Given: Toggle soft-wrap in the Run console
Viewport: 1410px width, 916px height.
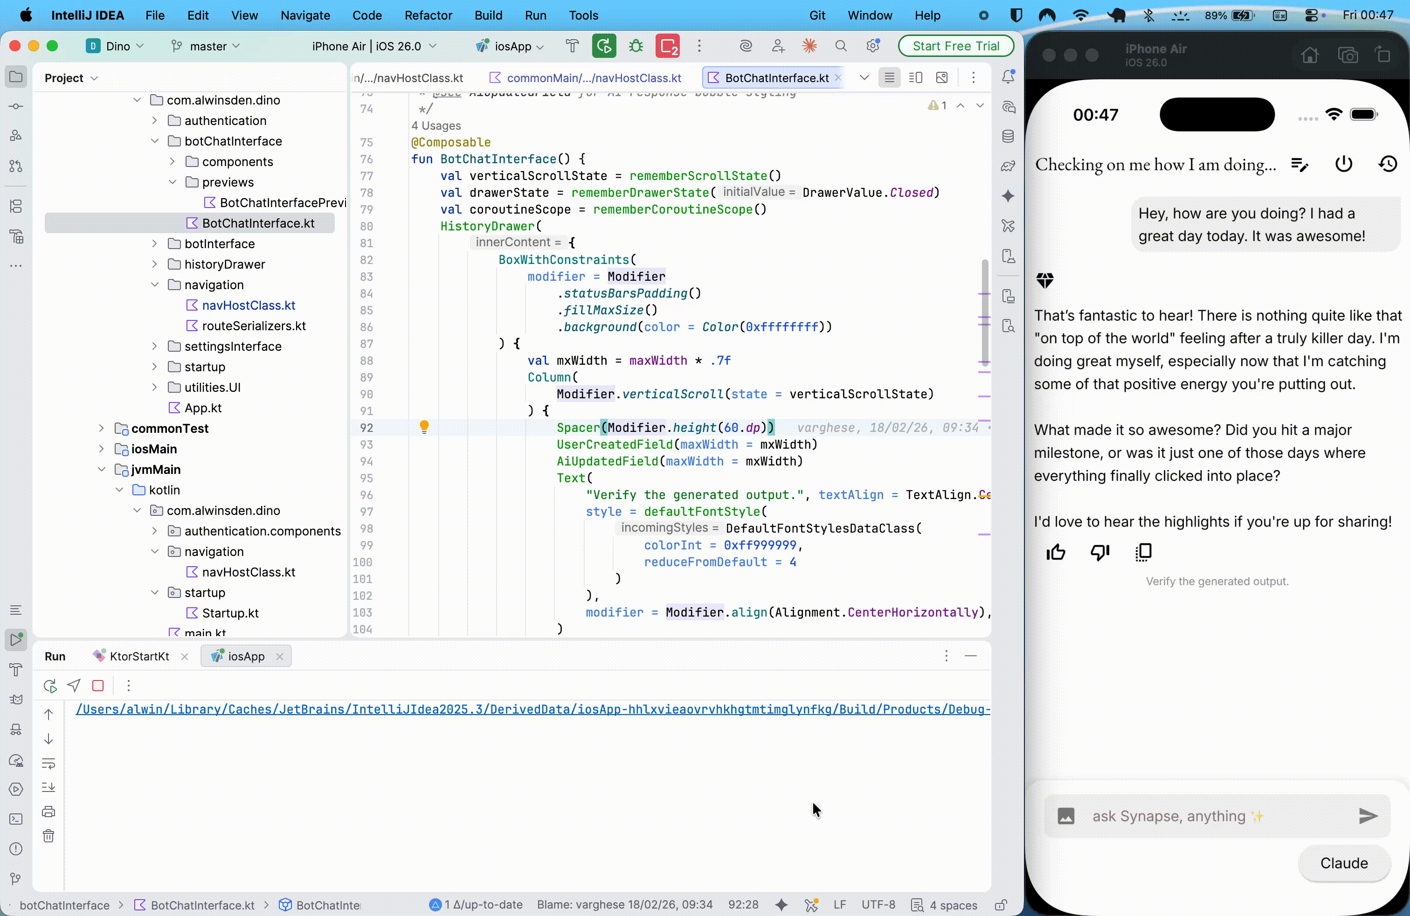Looking at the screenshot, I should [48, 764].
